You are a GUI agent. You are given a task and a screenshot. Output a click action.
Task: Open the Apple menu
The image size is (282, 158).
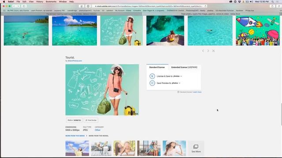4,2
